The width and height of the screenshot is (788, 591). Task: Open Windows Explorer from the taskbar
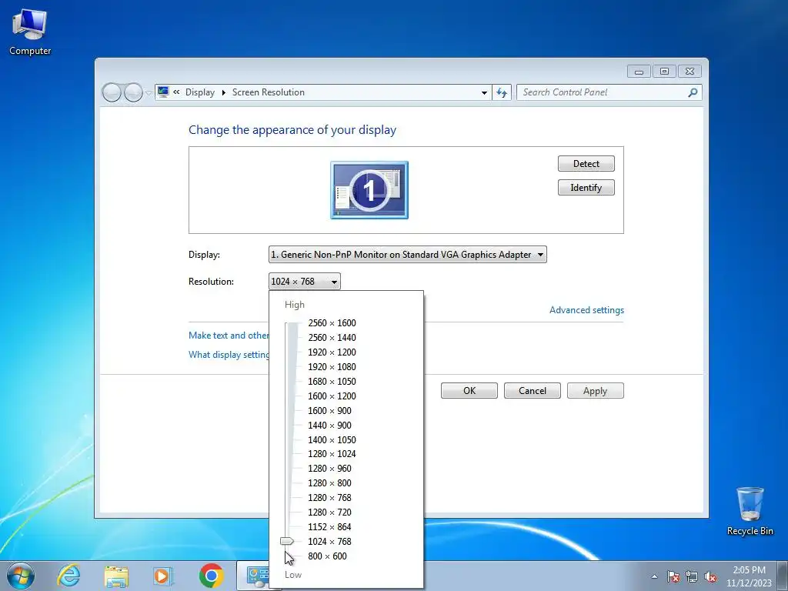[x=116, y=576]
